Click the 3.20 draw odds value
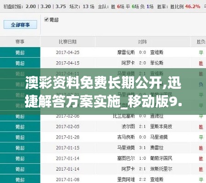 coord(45,6)
